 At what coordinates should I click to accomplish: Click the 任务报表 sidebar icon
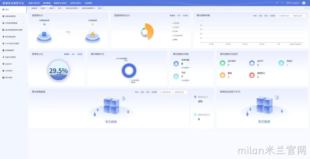(x=3, y=71)
